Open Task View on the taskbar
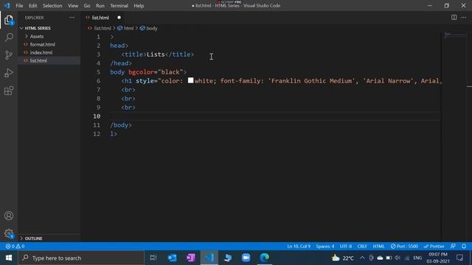Image resolution: width=472 pixels, height=265 pixels. (x=153, y=258)
